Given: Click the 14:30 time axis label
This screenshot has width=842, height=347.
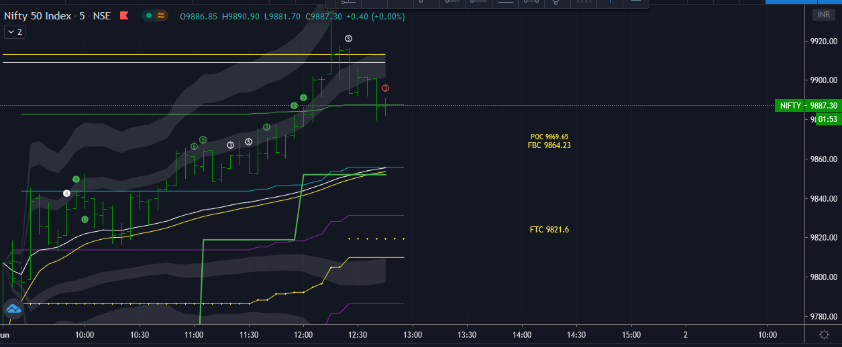Looking at the screenshot, I should pos(576,334).
